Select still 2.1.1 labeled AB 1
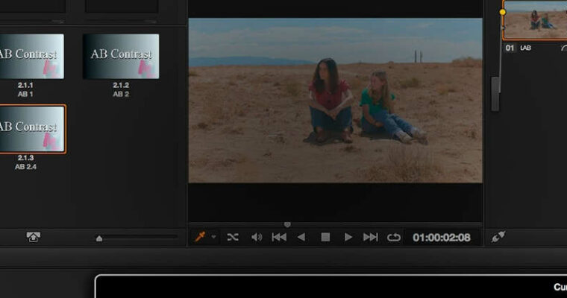The width and height of the screenshot is (567, 298). 32,57
